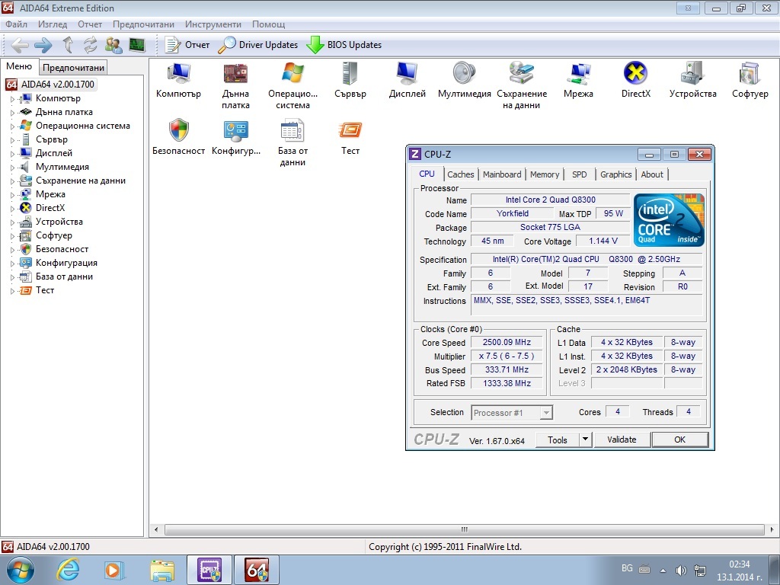Select the AIDA64 v2.00.1700 root tree item
Viewport: 780px width, 585px height.
tap(58, 85)
